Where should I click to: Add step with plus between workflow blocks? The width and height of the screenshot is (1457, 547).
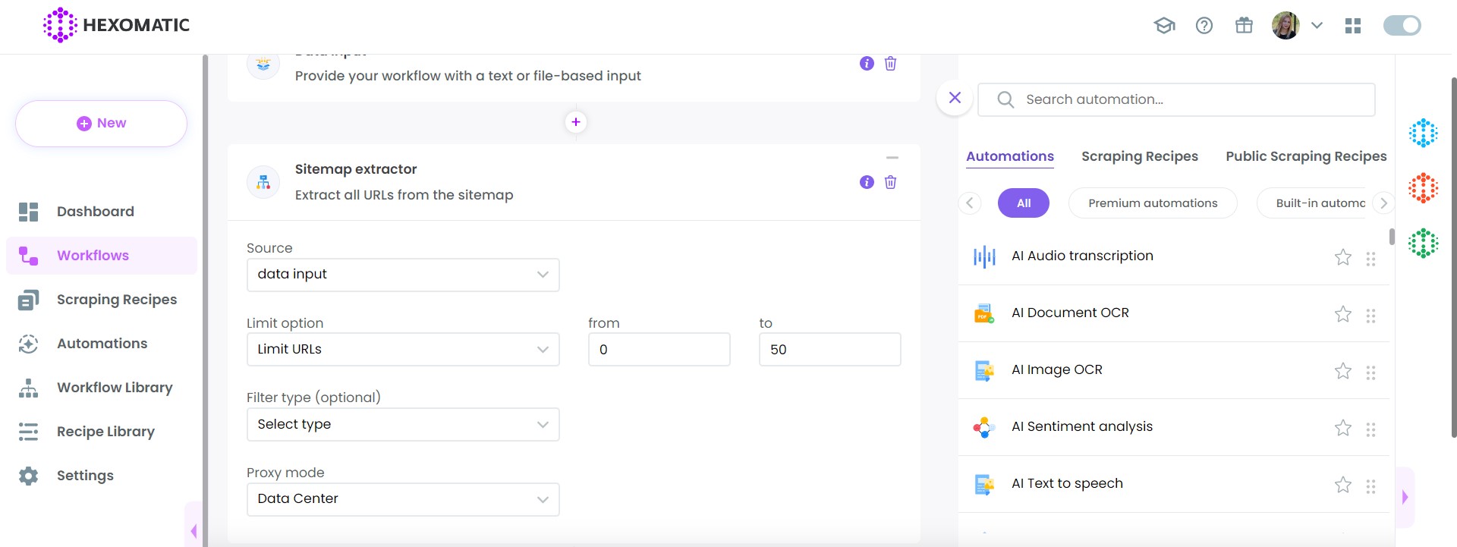point(576,122)
